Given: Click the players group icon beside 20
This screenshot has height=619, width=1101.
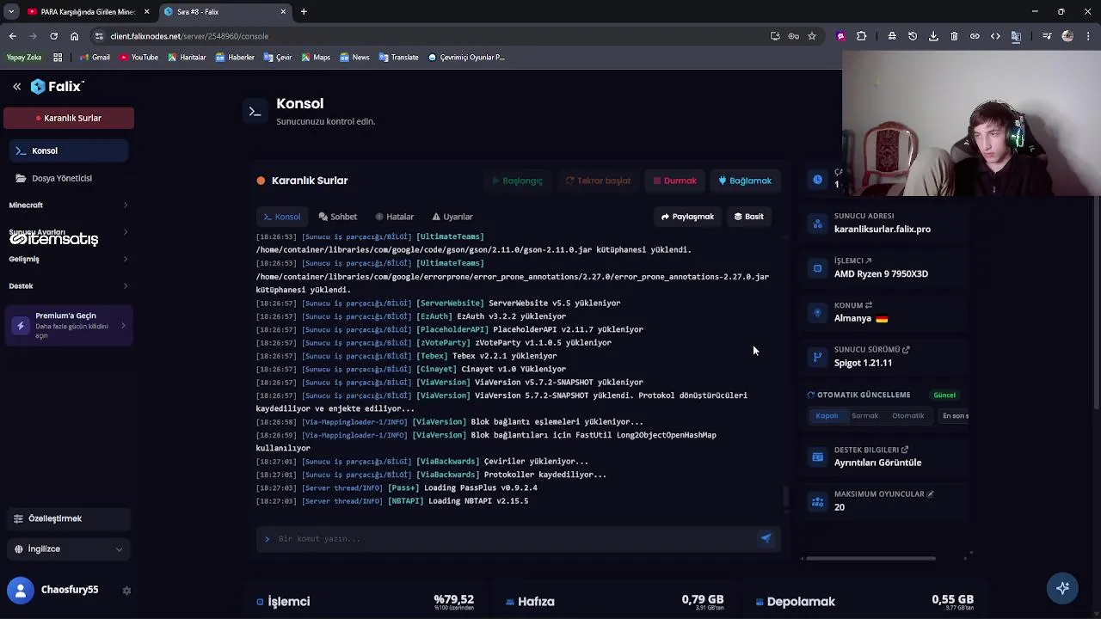Looking at the screenshot, I should pos(817,501).
